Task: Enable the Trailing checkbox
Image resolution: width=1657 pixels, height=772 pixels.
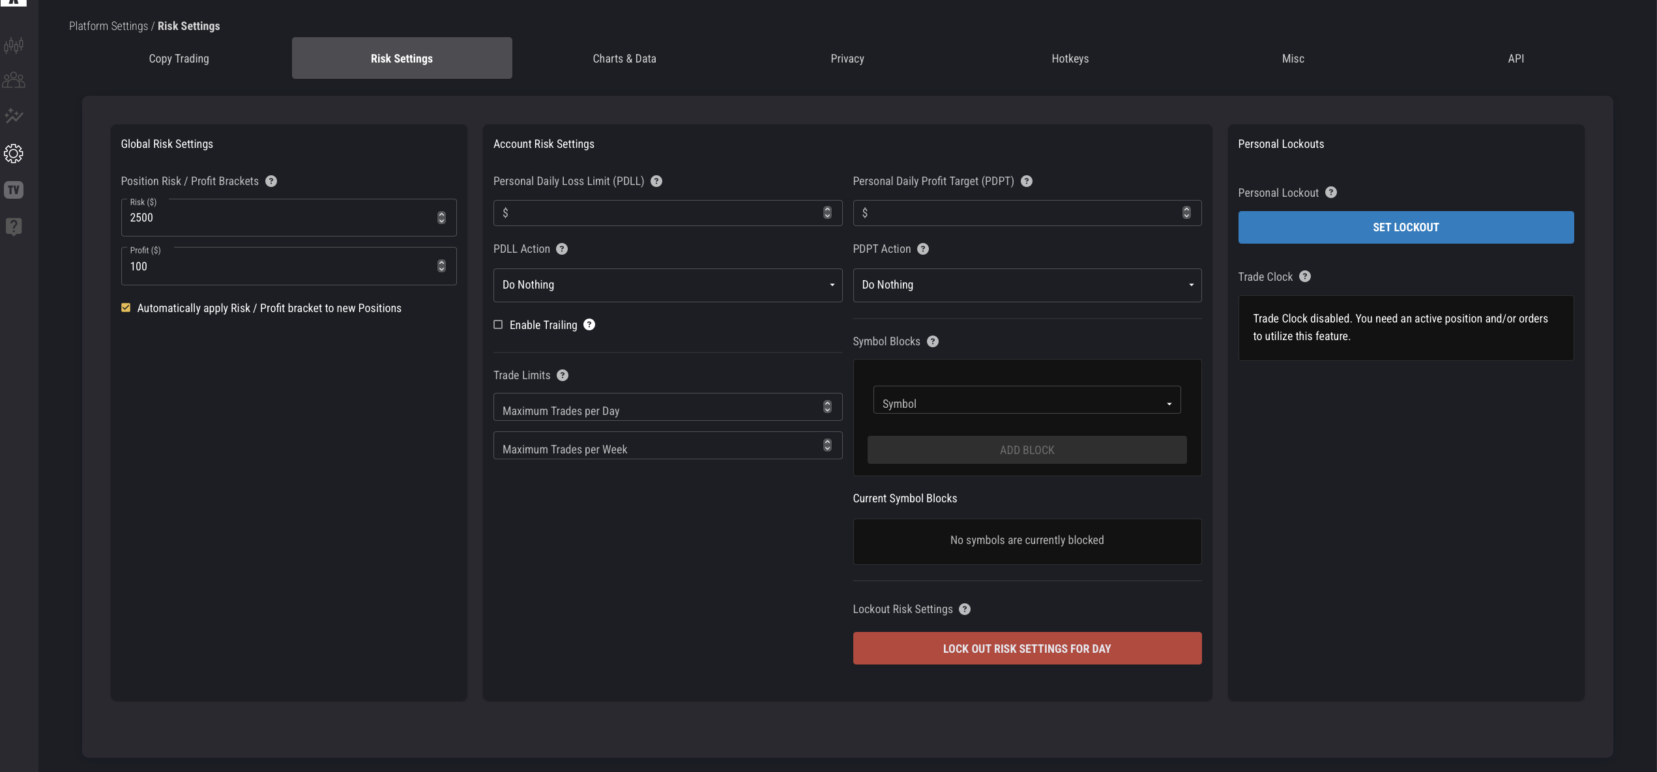Action: (x=498, y=324)
